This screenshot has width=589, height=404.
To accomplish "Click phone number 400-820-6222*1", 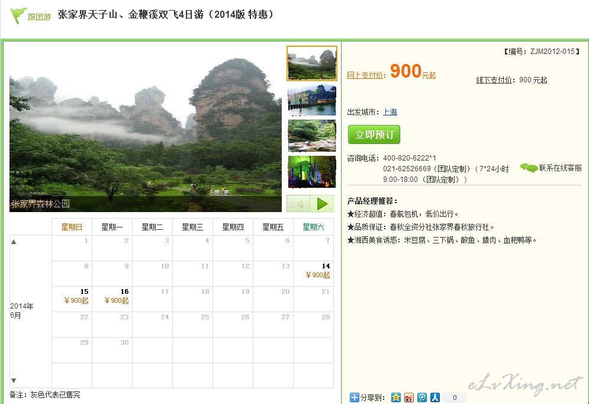I will tap(410, 158).
